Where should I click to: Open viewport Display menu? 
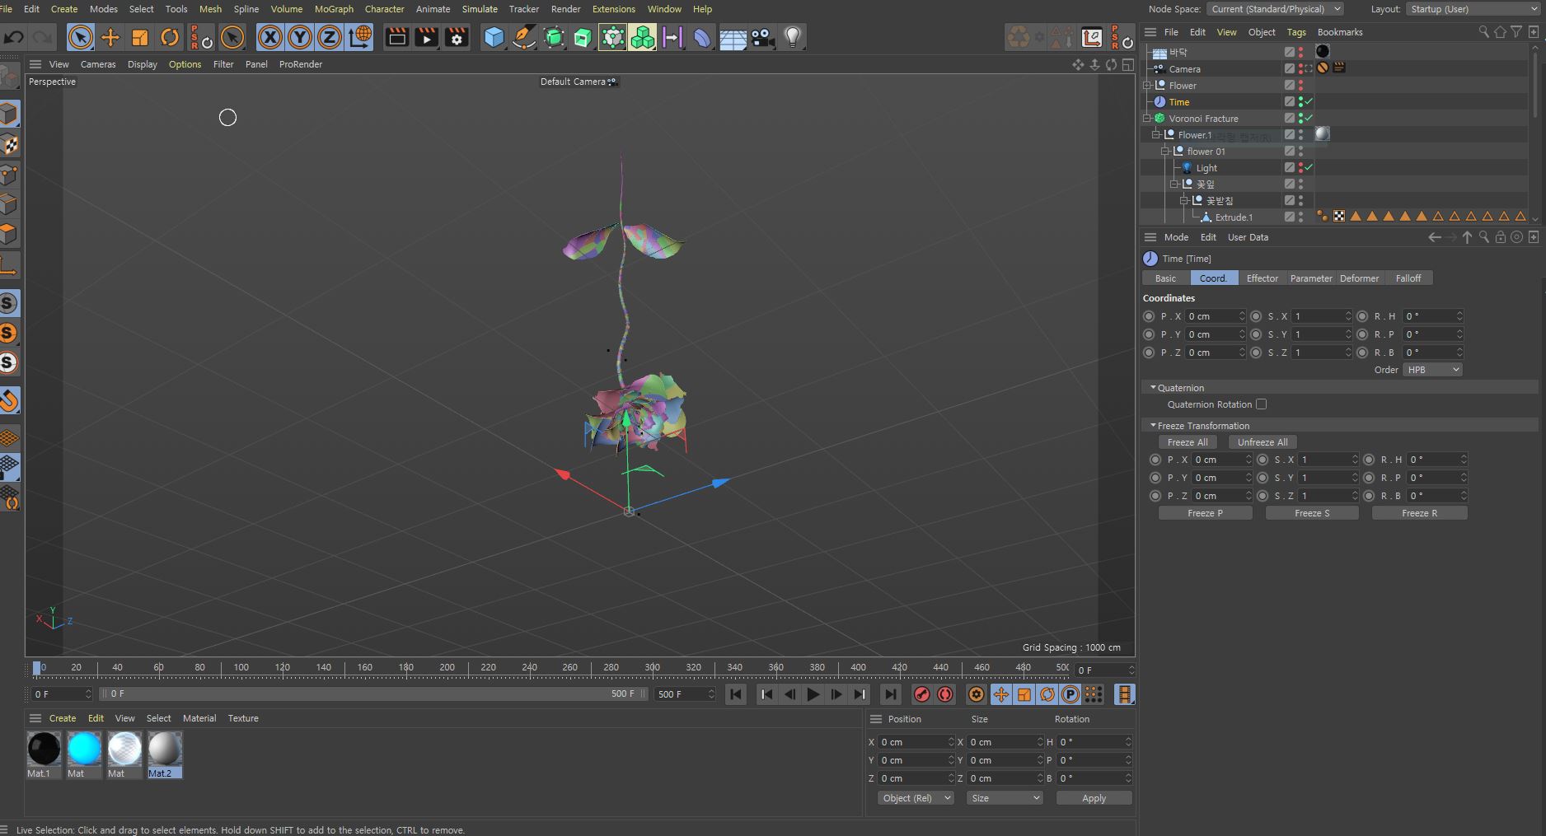pyautogui.click(x=142, y=64)
